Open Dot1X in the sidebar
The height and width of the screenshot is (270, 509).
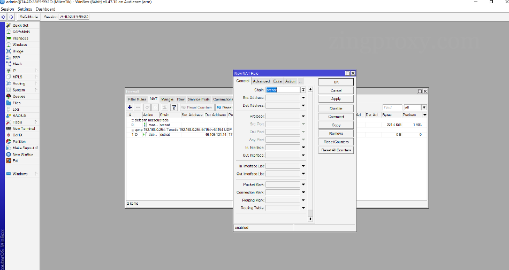point(18,135)
